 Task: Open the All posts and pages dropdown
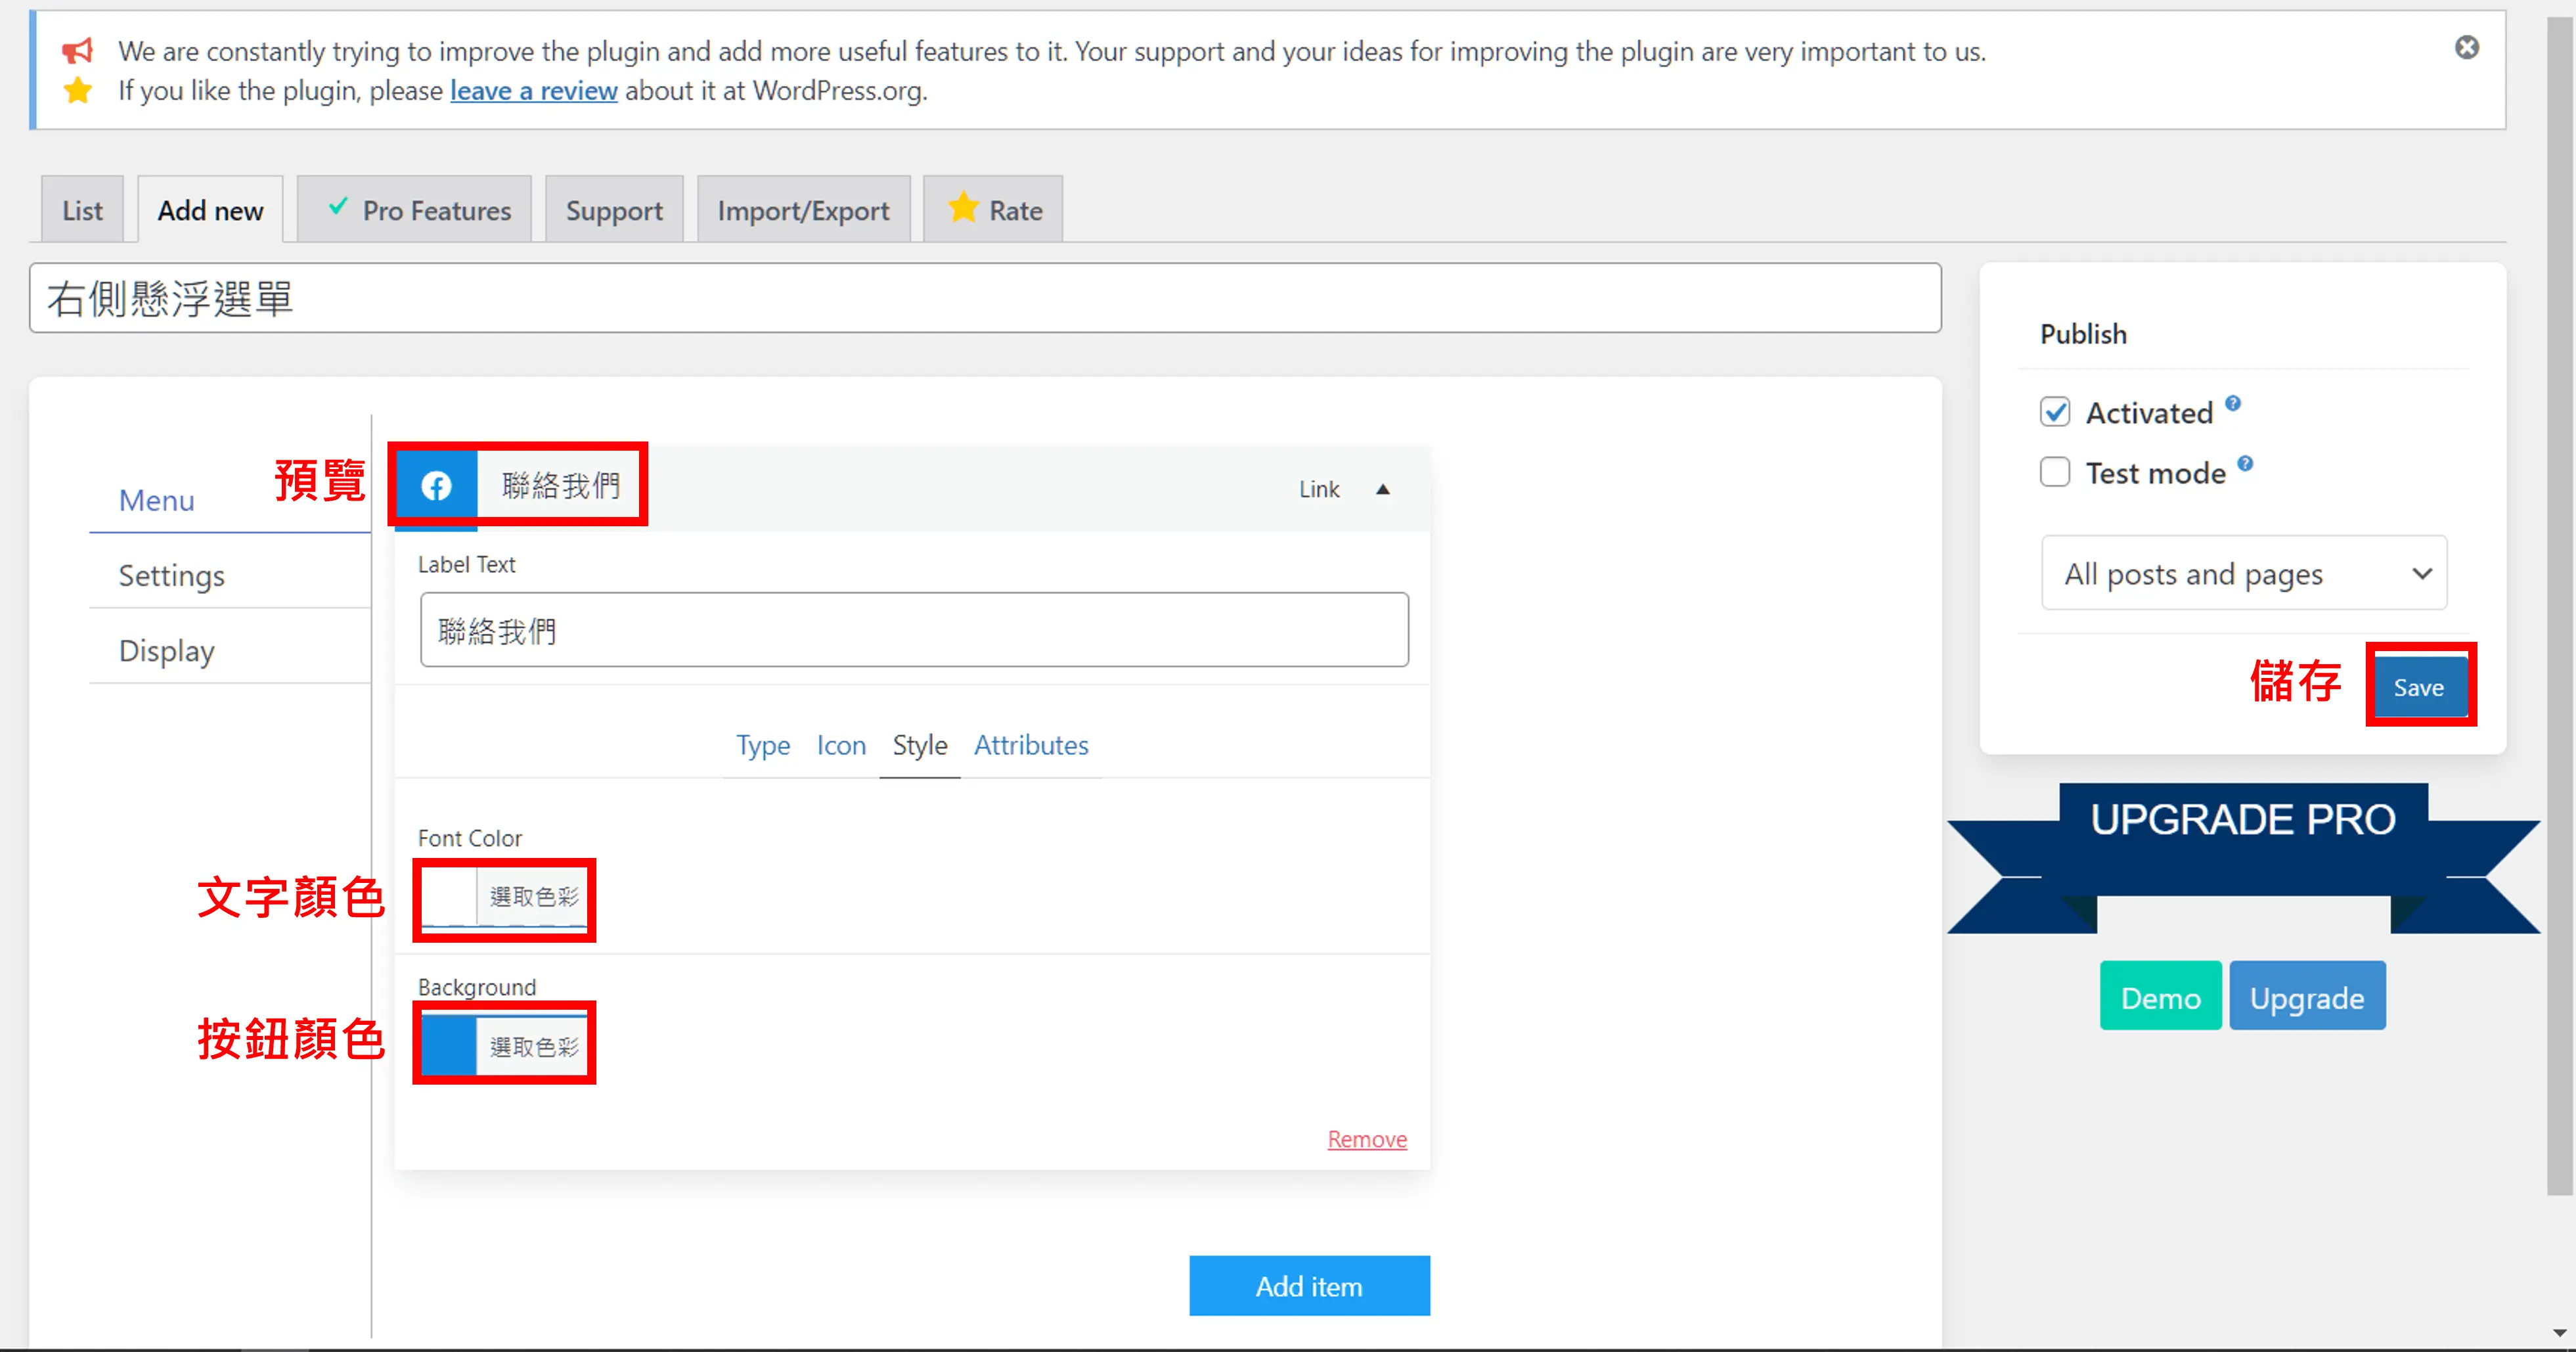coord(2243,573)
